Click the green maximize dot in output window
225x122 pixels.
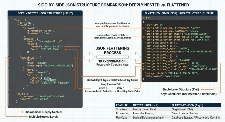tap(149, 18)
